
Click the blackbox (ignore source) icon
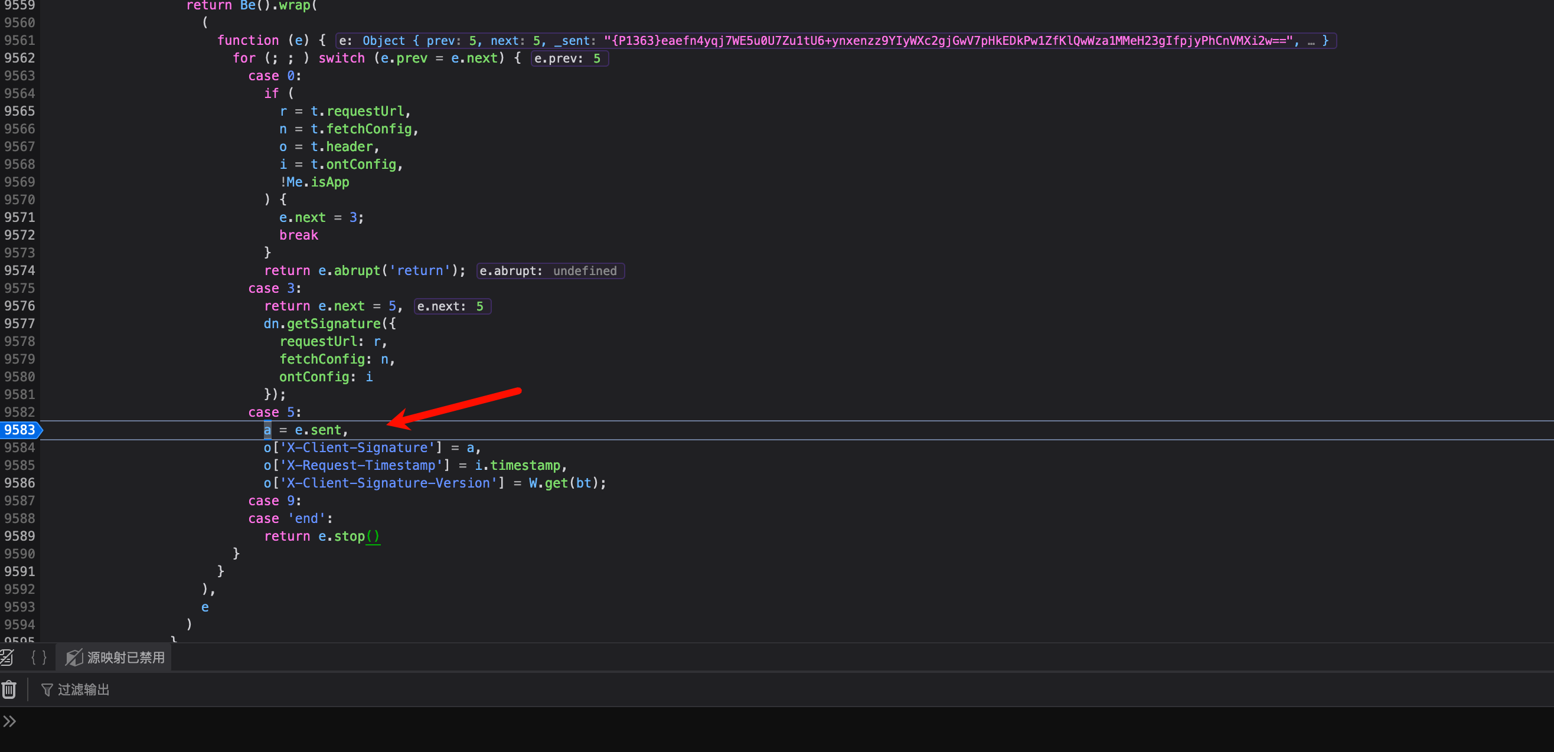coord(7,658)
